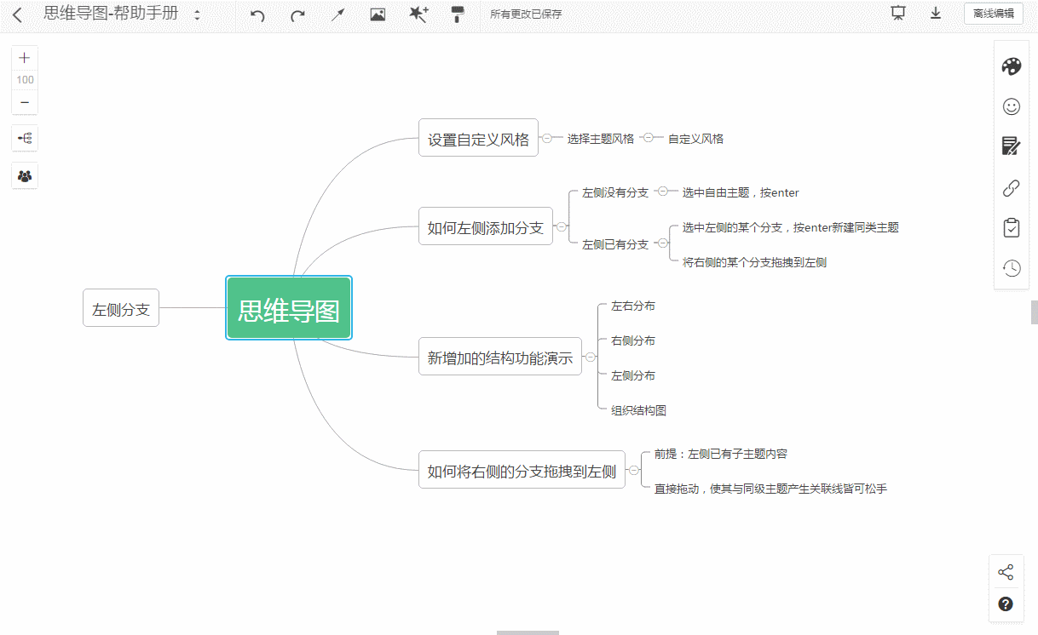The height and width of the screenshot is (635, 1038).
Task: Zoom in using the plus control
Action: (x=24, y=58)
